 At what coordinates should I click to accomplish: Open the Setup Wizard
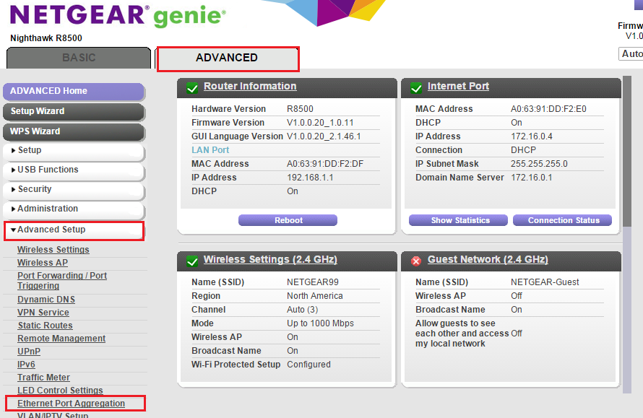(74, 111)
